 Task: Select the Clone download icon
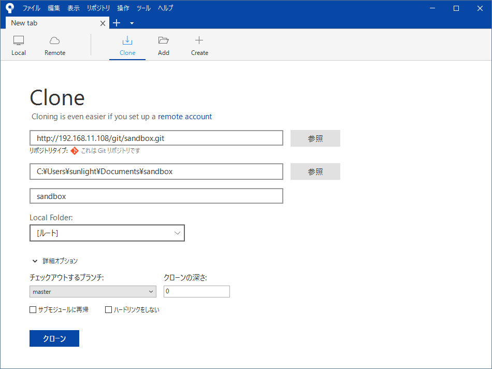tap(127, 41)
